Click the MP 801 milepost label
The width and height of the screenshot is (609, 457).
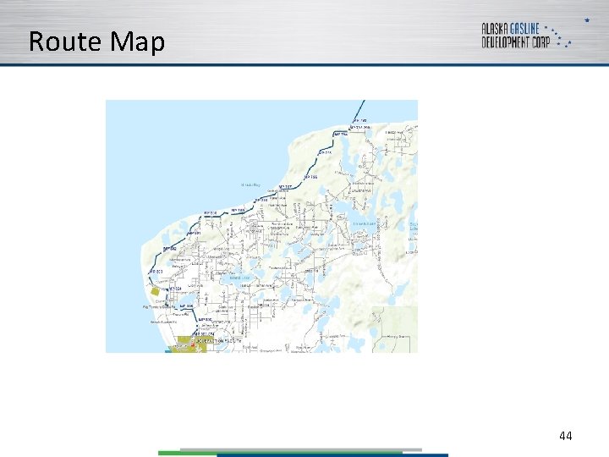tap(194, 233)
